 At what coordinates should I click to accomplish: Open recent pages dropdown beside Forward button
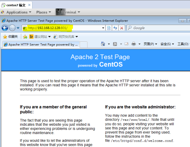pyautogui.click(x=18, y=28)
